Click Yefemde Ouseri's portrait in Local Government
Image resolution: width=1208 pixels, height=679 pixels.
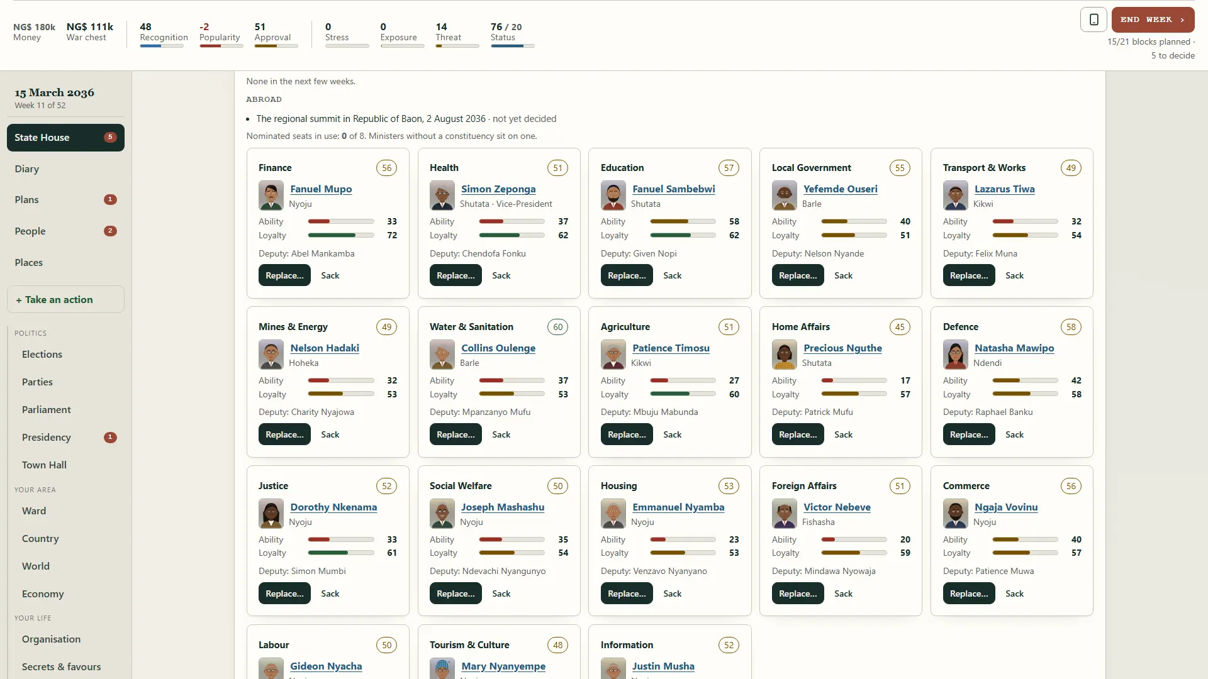click(x=785, y=196)
